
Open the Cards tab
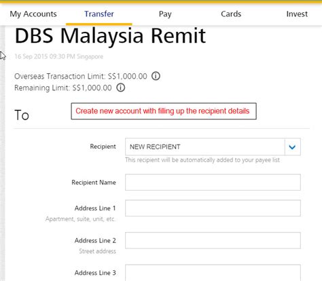231,14
